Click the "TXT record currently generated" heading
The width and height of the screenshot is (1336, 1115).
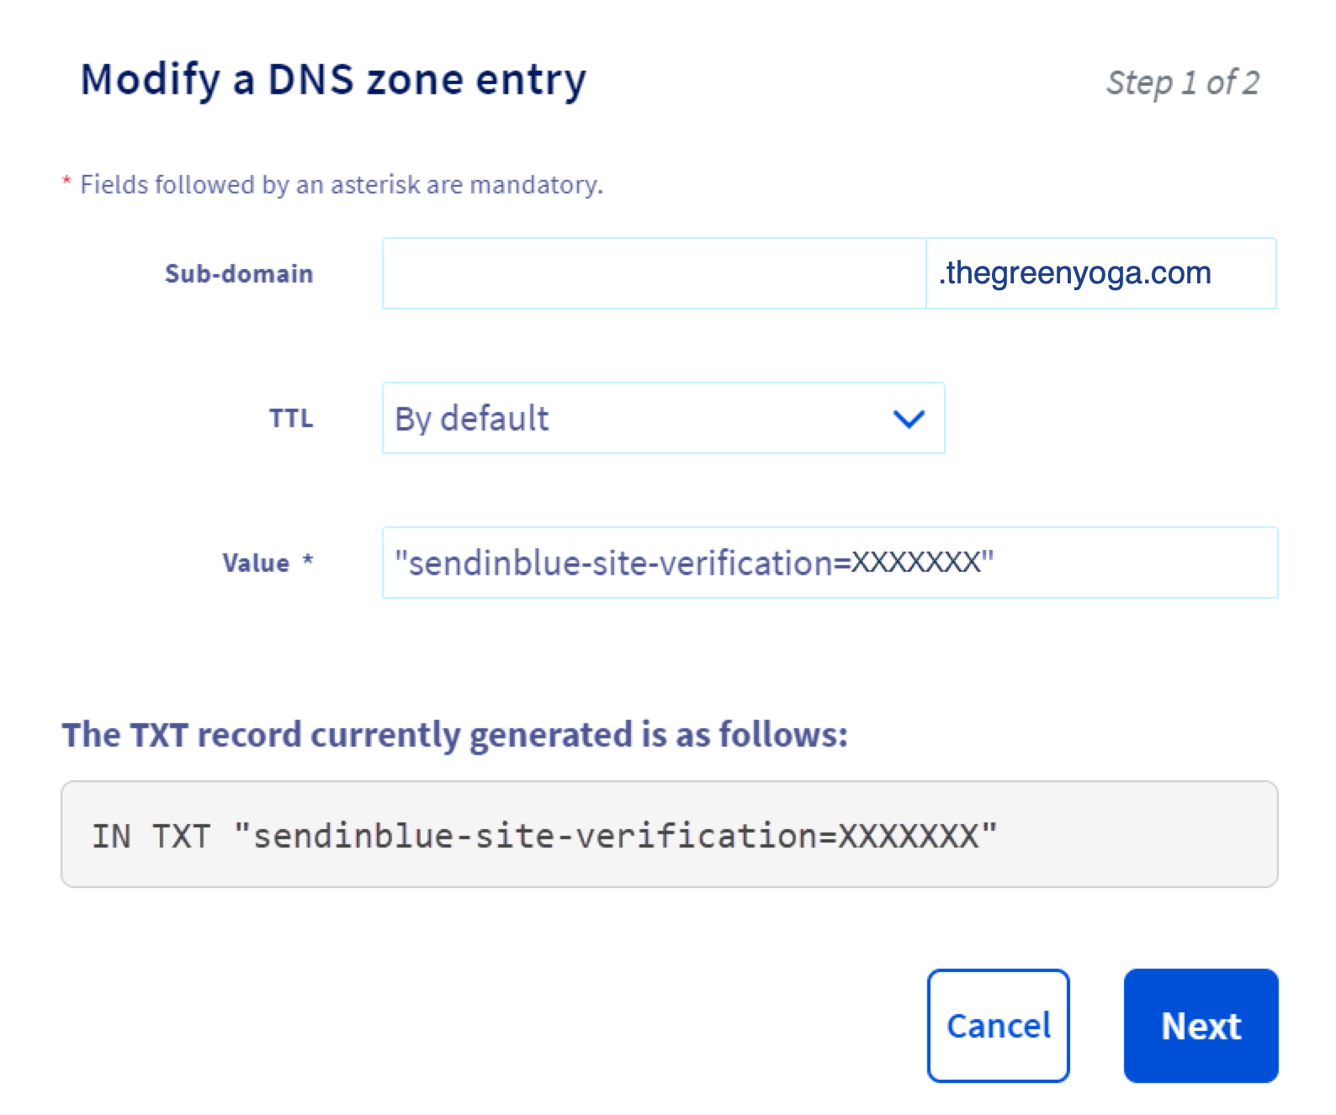pyautogui.click(x=454, y=734)
